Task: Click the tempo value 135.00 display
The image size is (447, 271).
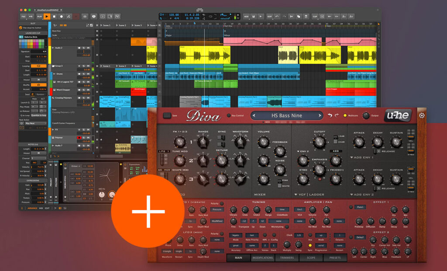Action: [174, 15]
